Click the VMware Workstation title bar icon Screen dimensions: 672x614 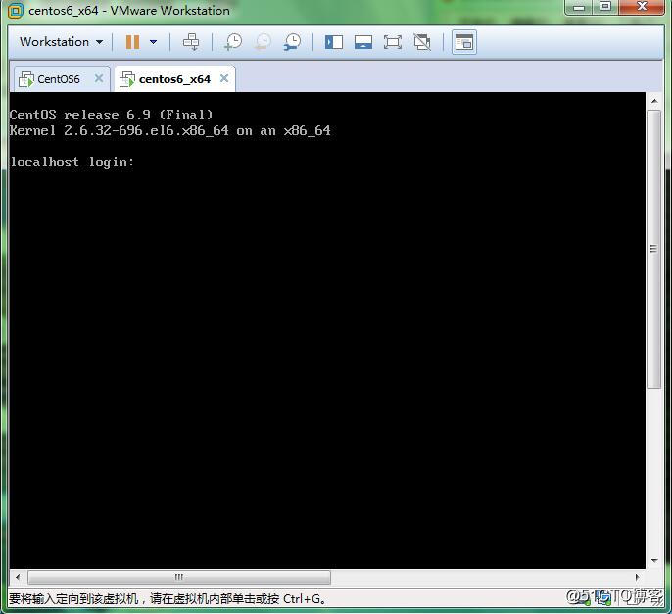[16, 11]
